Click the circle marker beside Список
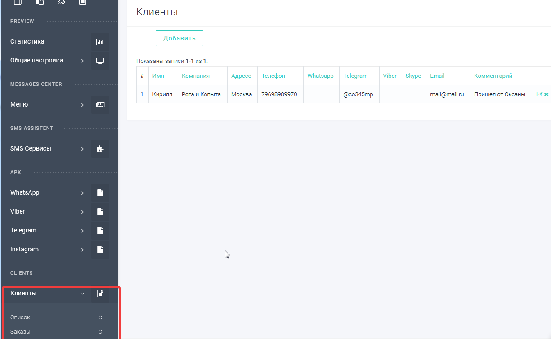Screen dimensions: 551x339 tap(100, 317)
